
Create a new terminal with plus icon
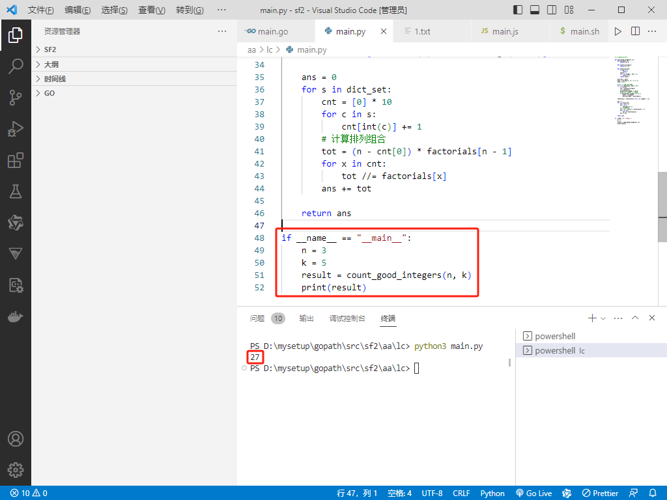pyautogui.click(x=591, y=318)
